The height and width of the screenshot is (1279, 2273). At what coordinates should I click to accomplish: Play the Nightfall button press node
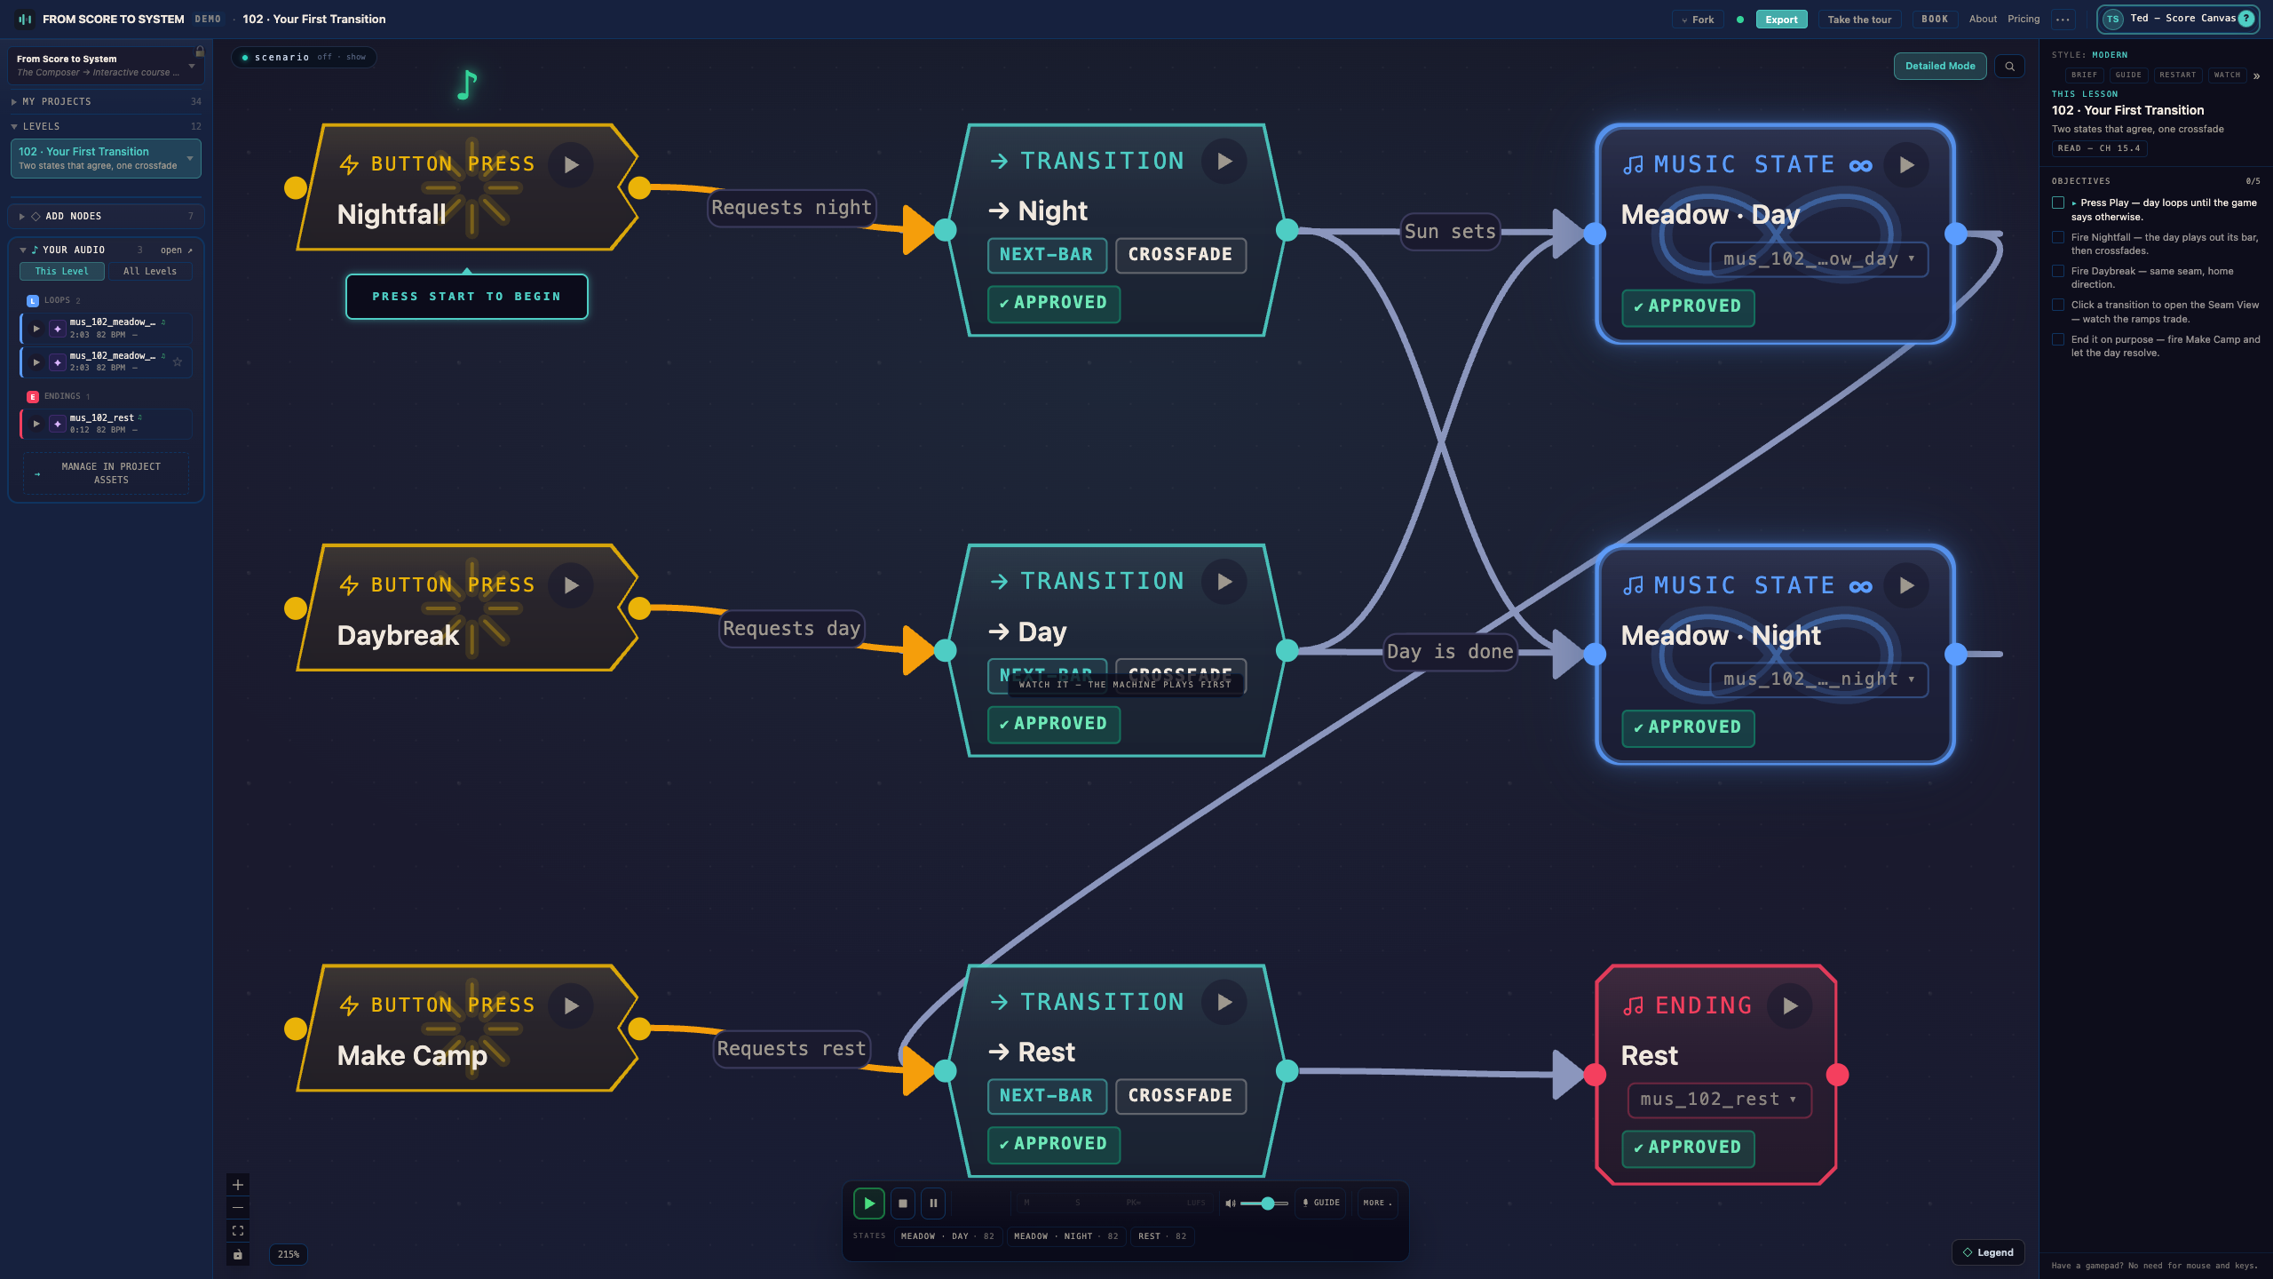(x=571, y=165)
